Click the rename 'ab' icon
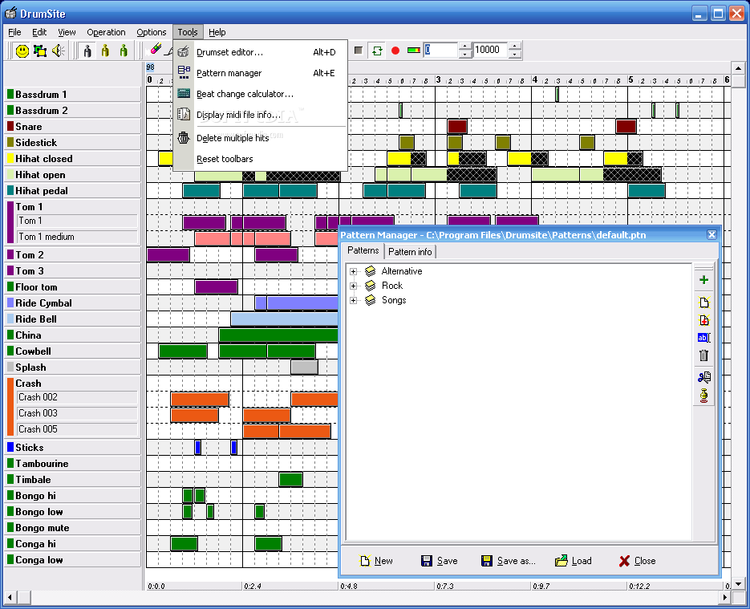 point(703,338)
